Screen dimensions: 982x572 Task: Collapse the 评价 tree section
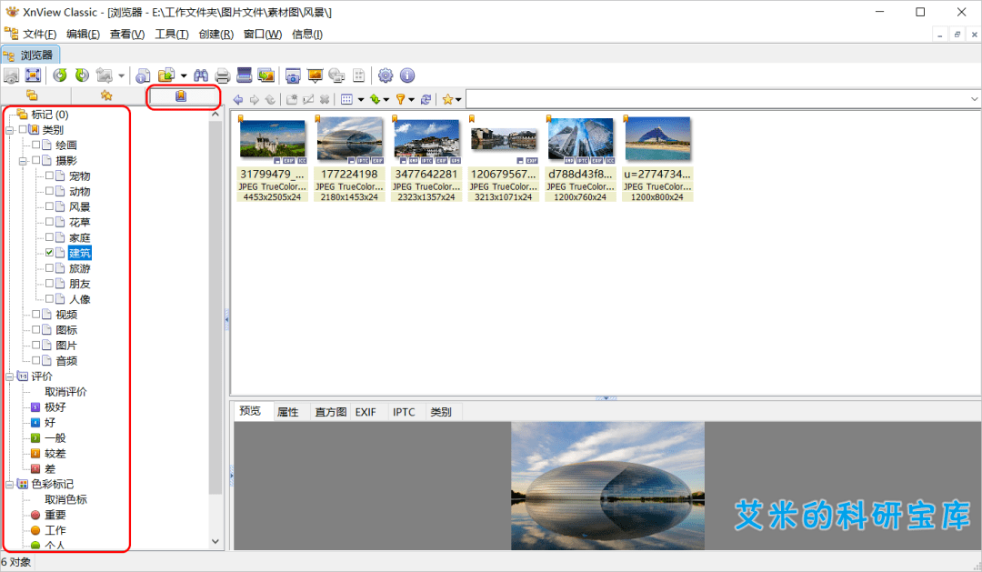9,376
